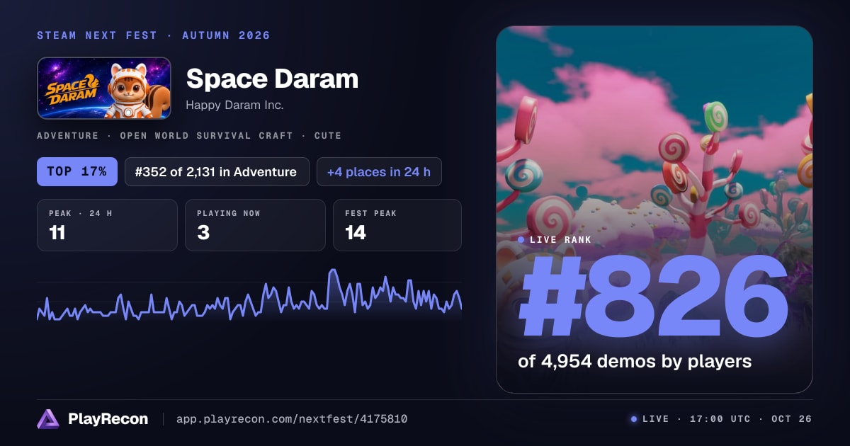Viewport: 850px width, 446px height.
Task: Click the PlayRecon triangle logo icon
Action: [48, 419]
